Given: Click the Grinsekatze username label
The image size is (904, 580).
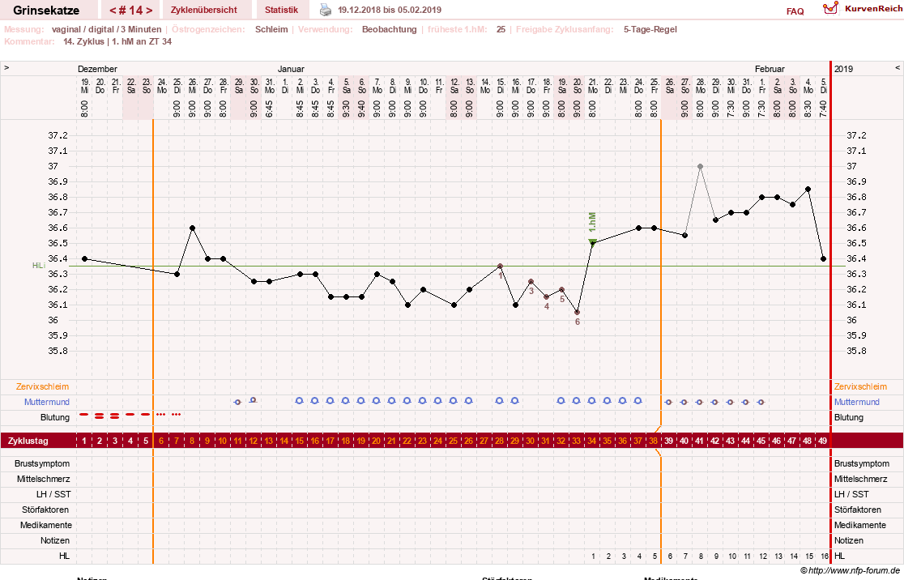Looking at the screenshot, I should [46, 11].
